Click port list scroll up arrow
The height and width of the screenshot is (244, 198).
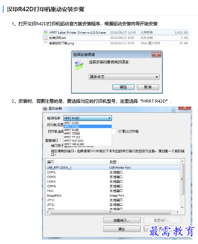point(182,161)
